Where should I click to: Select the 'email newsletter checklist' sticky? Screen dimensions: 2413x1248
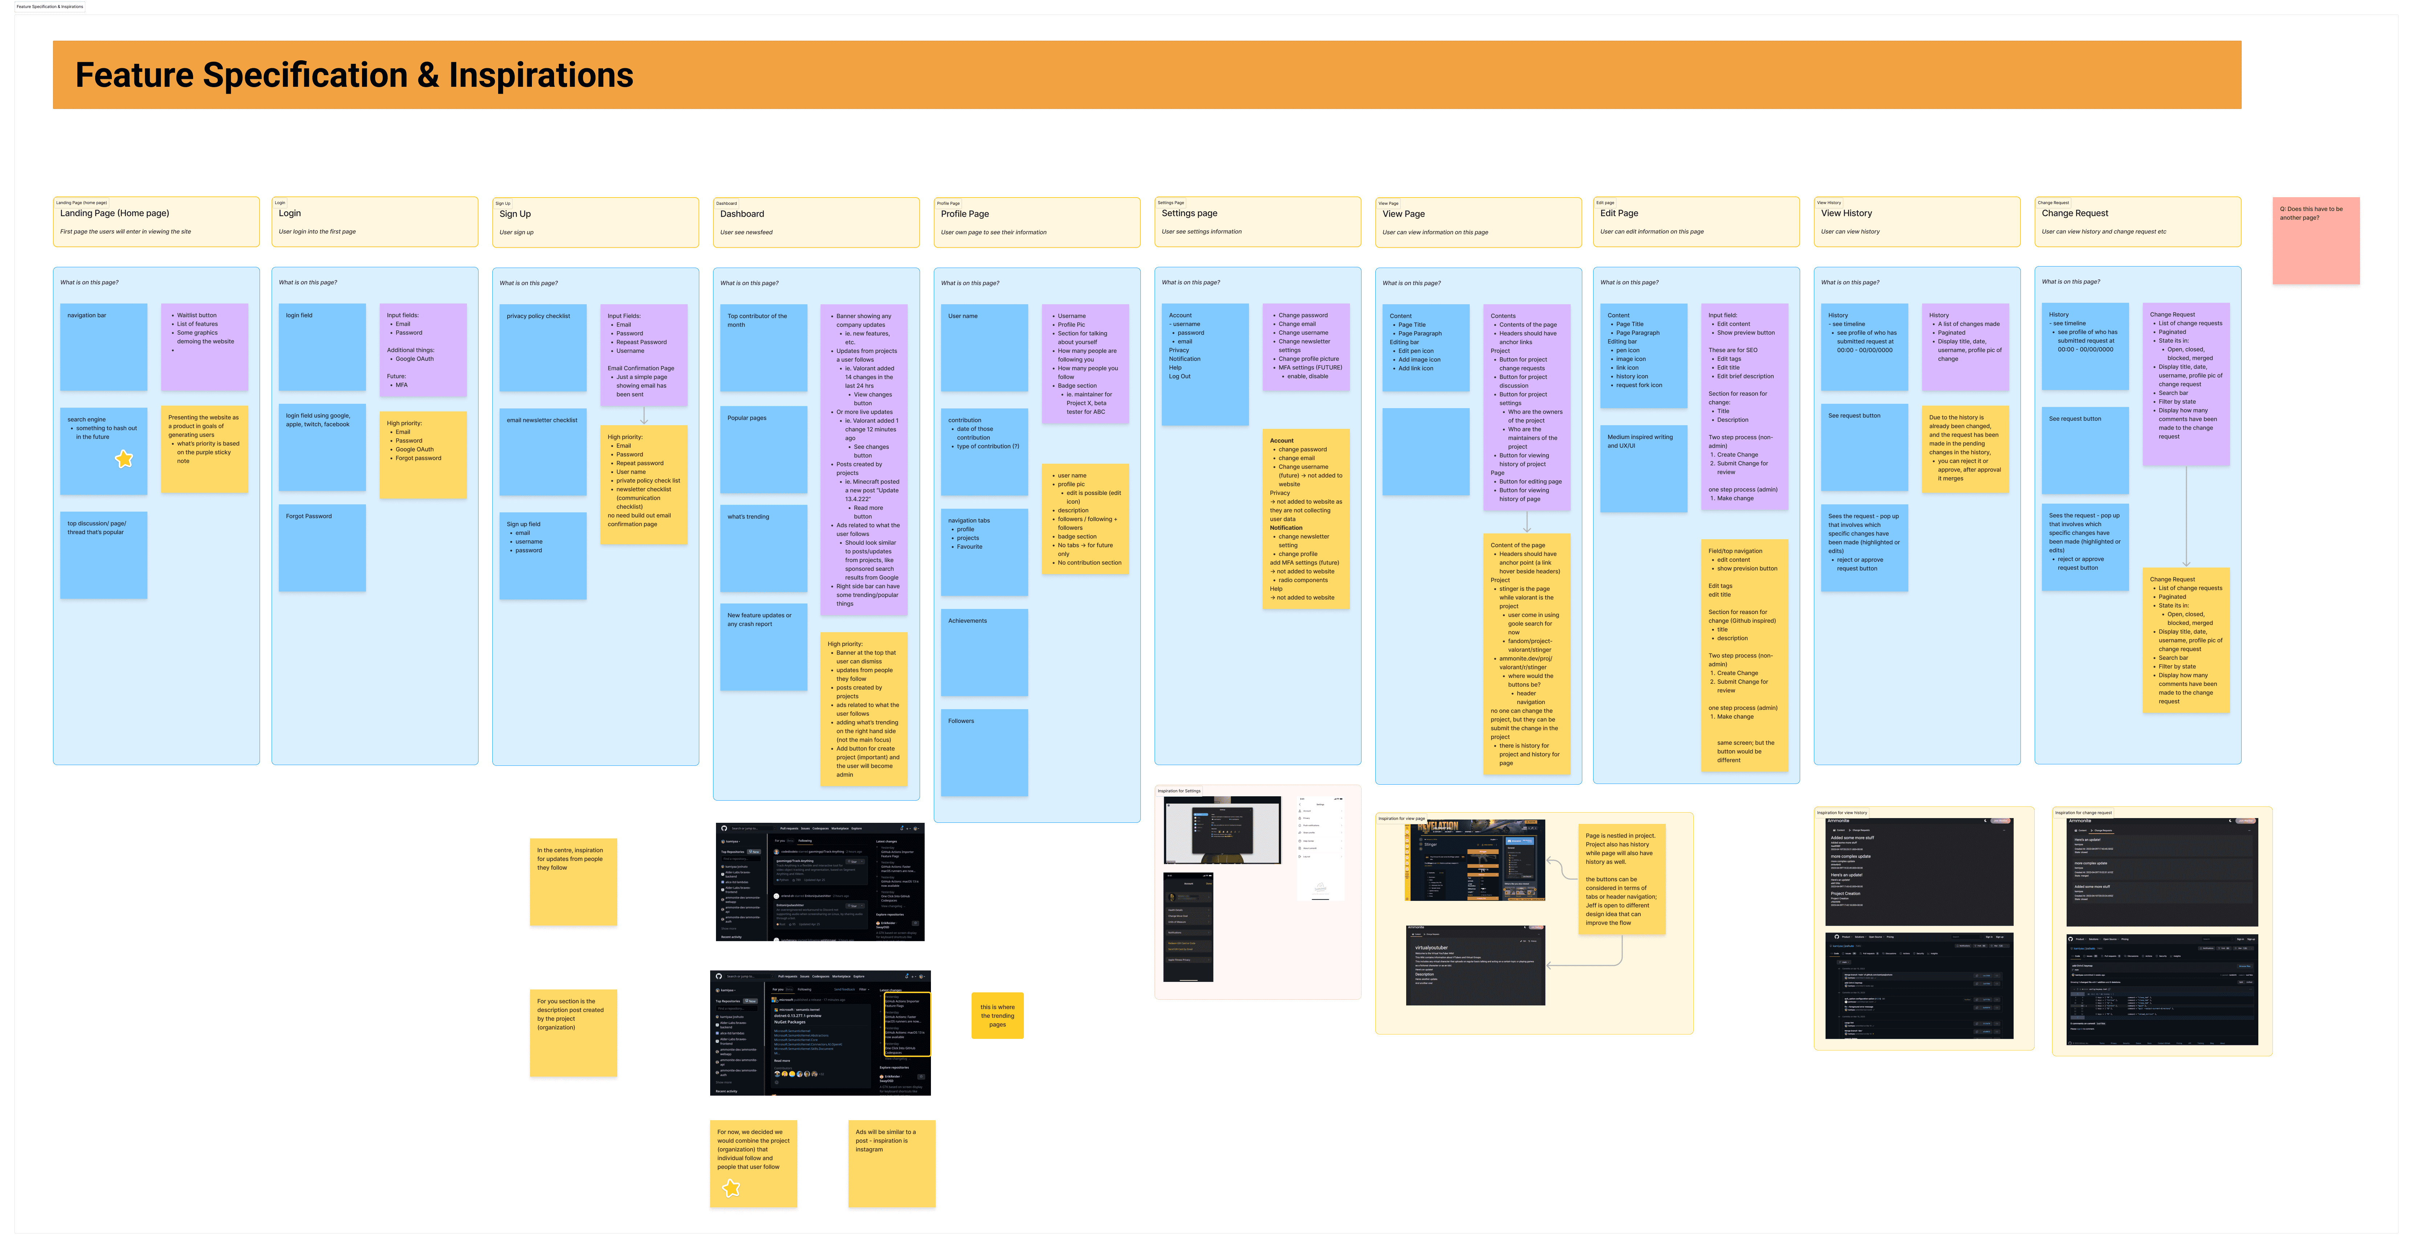pyautogui.click(x=543, y=452)
